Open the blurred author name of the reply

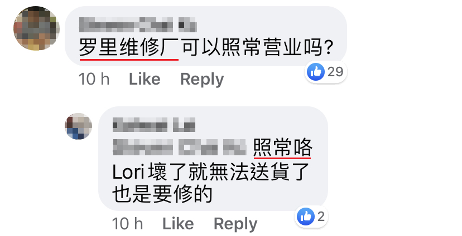pyautogui.click(x=154, y=125)
